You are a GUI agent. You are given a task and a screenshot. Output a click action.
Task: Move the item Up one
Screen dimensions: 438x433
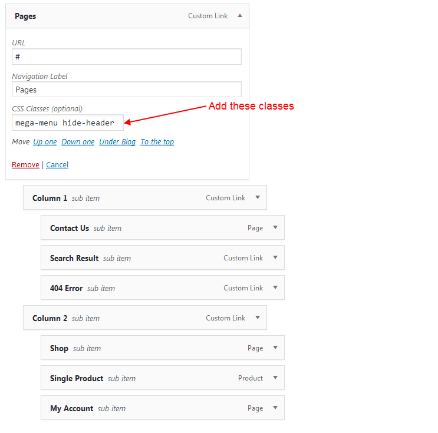pyautogui.click(x=45, y=142)
